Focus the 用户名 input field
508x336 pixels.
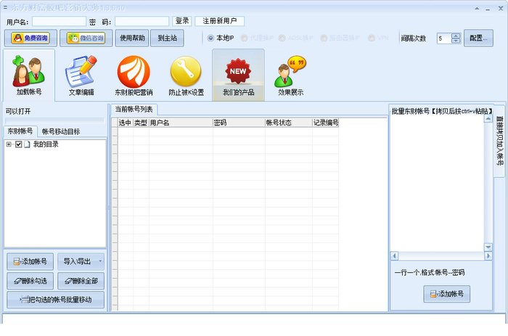point(60,21)
